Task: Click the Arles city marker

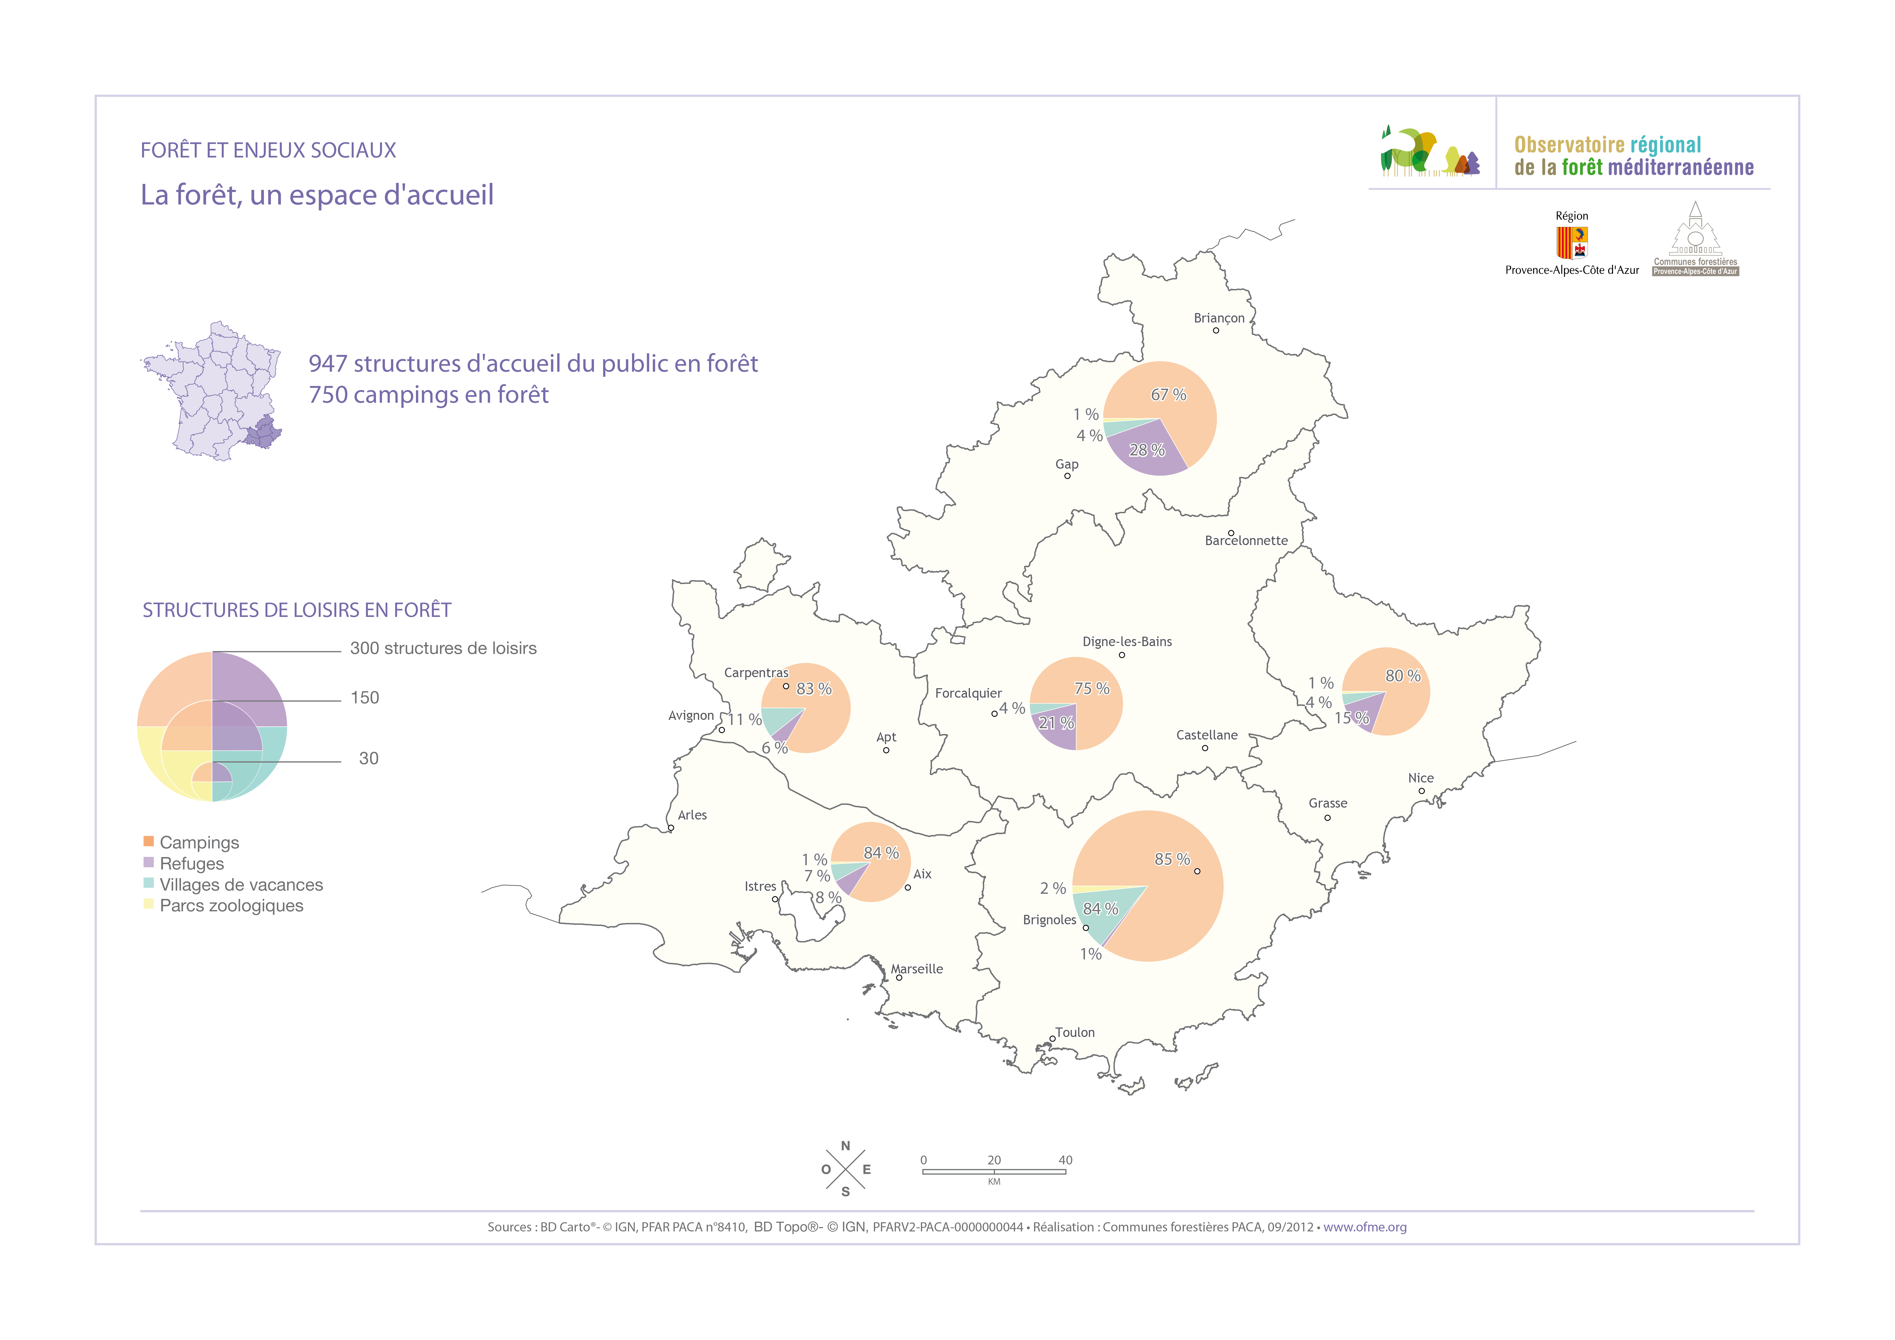Action: tap(671, 828)
